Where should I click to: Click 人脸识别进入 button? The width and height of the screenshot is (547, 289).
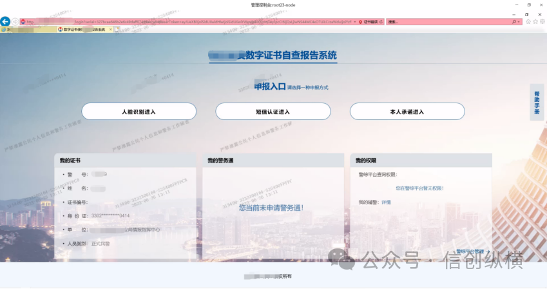[139, 112]
